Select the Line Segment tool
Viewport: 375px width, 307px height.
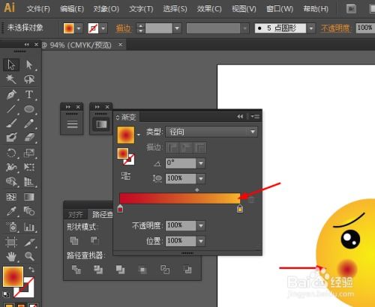[x=11, y=109]
